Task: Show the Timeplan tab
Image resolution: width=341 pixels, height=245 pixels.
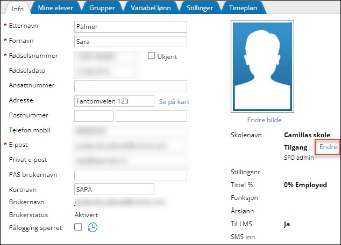Action: coord(257,8)
